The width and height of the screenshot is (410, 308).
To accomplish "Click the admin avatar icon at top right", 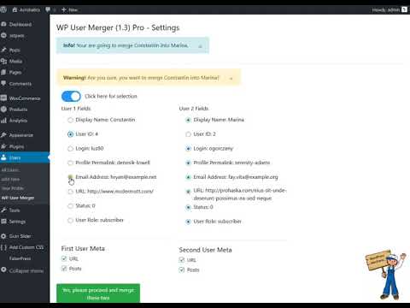I will pyautogui.click(x=404, y=9).
